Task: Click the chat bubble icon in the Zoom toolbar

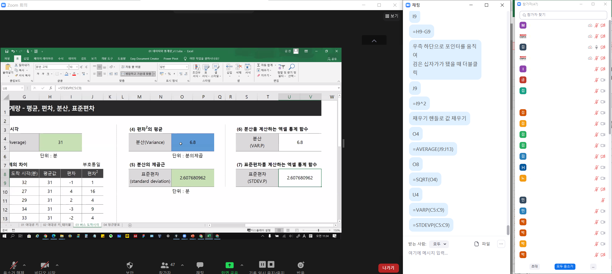Action: point(200,265)
